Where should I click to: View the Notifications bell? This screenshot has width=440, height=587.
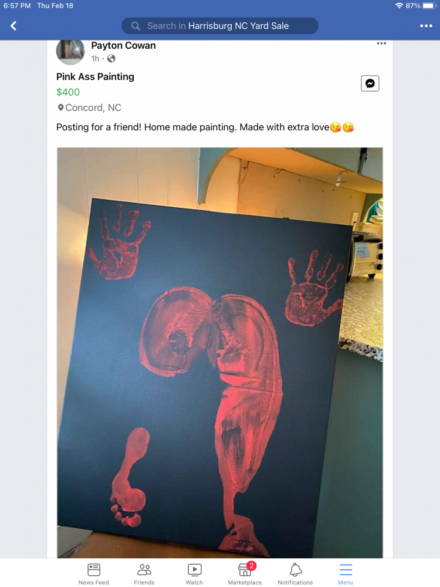click(295, 573)
